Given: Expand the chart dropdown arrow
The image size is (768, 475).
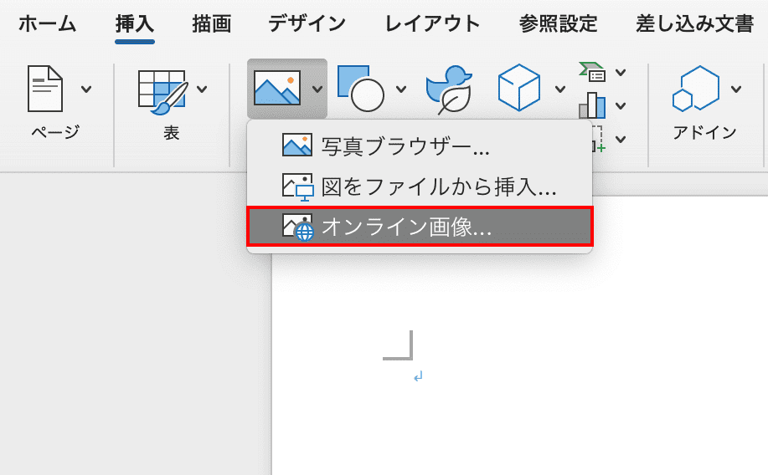Looking at the screenshot, I should pyautogui.click(x=621, y=105).
